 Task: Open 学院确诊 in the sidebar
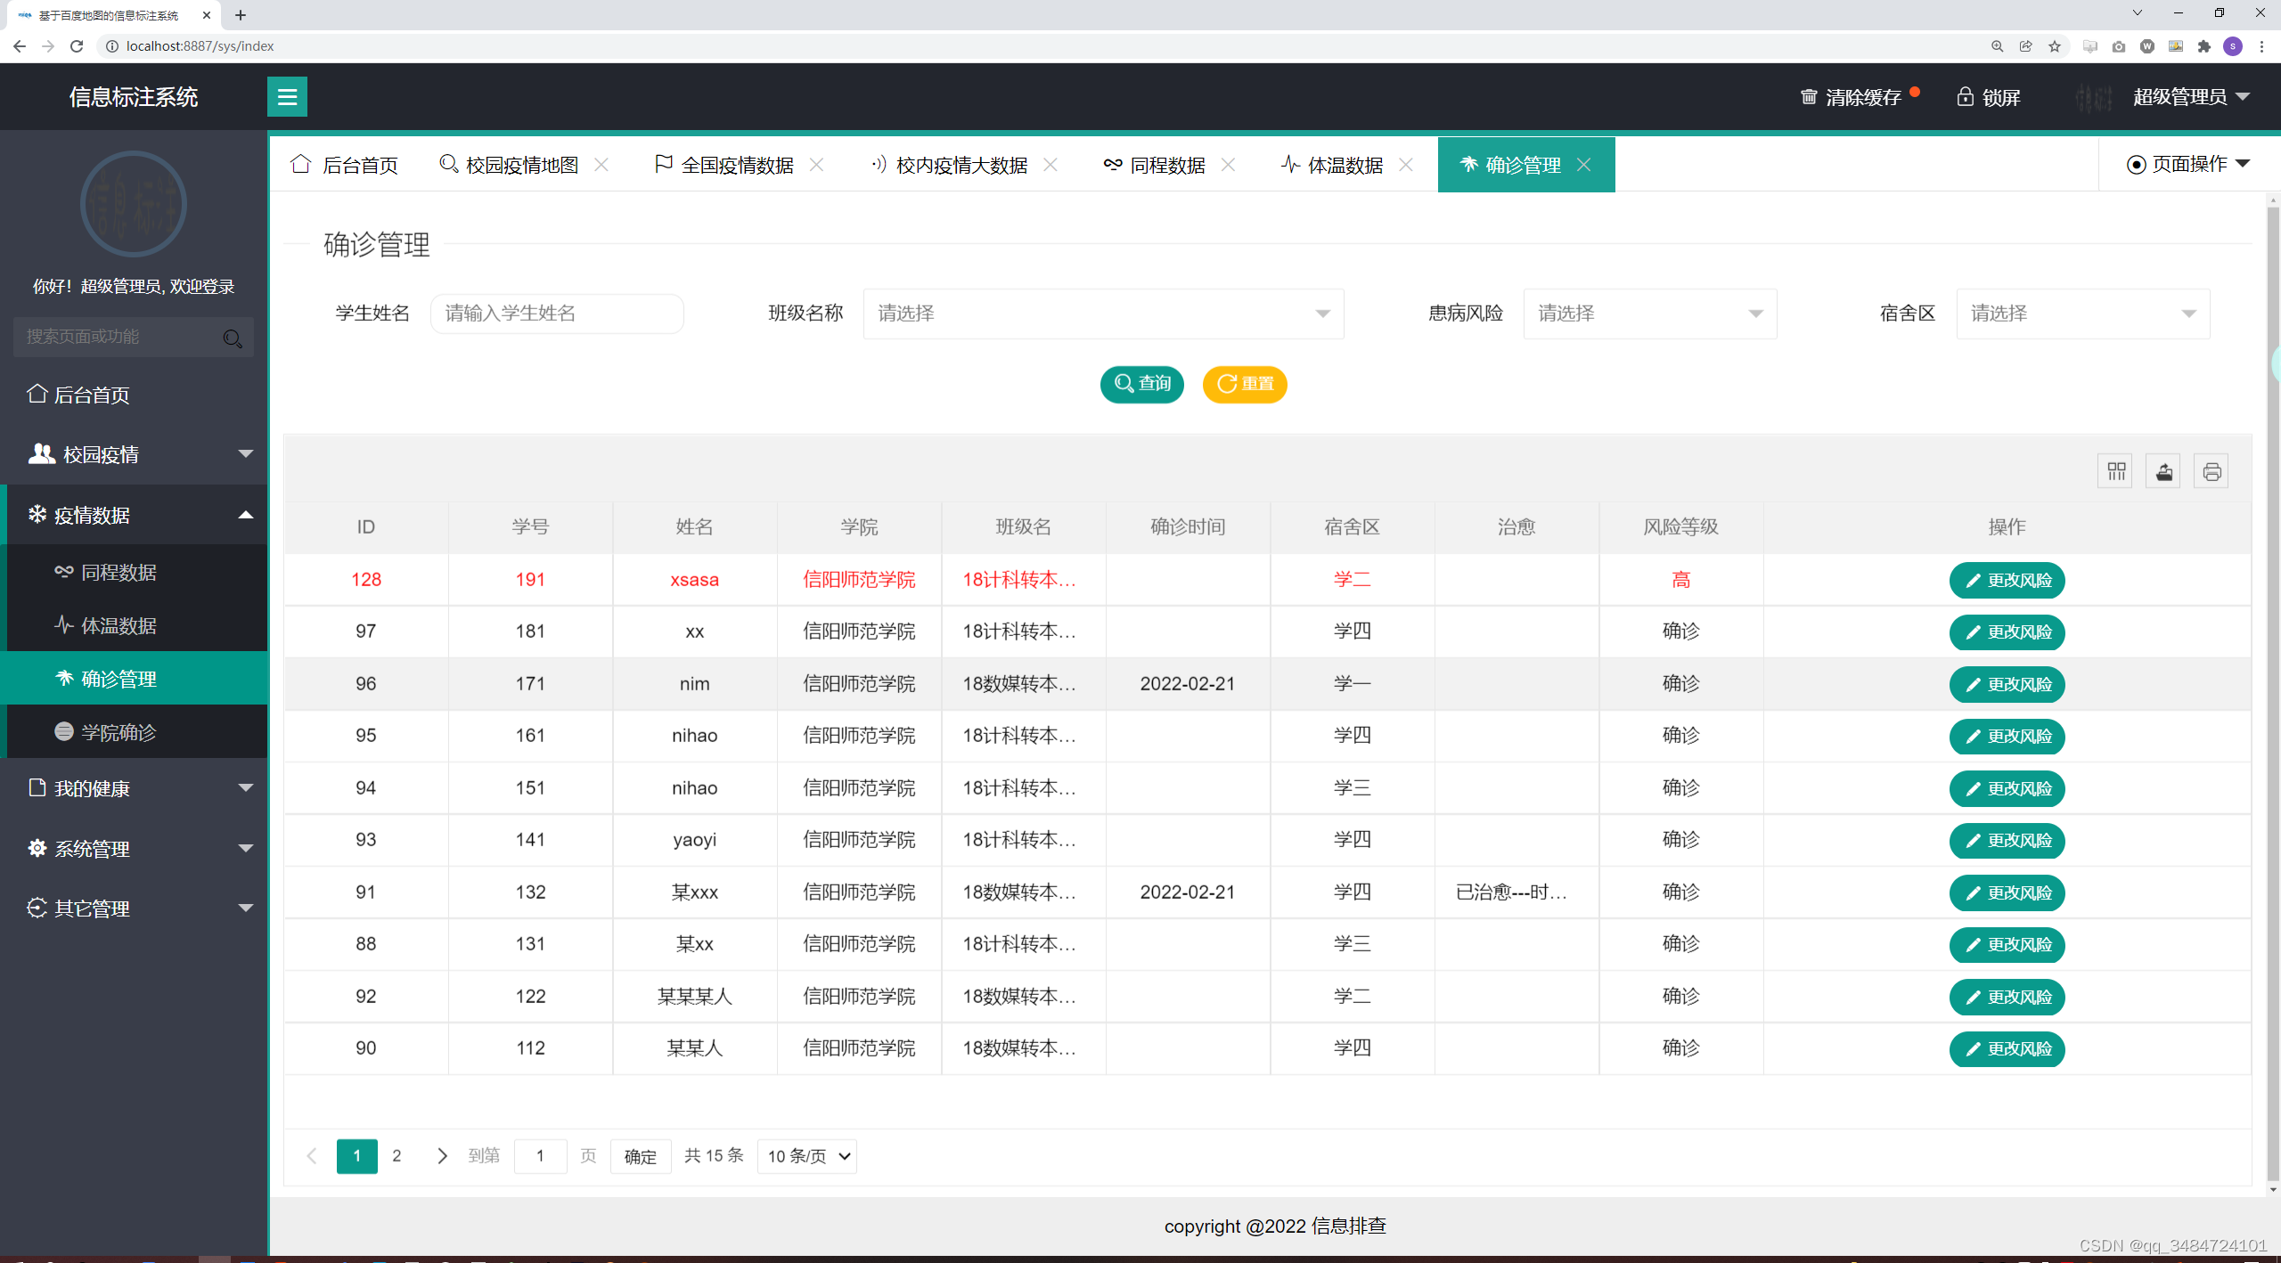point(119,732)
